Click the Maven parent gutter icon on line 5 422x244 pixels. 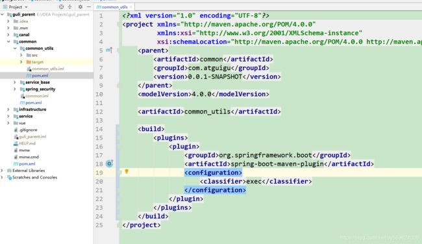(x=109, y=50)
